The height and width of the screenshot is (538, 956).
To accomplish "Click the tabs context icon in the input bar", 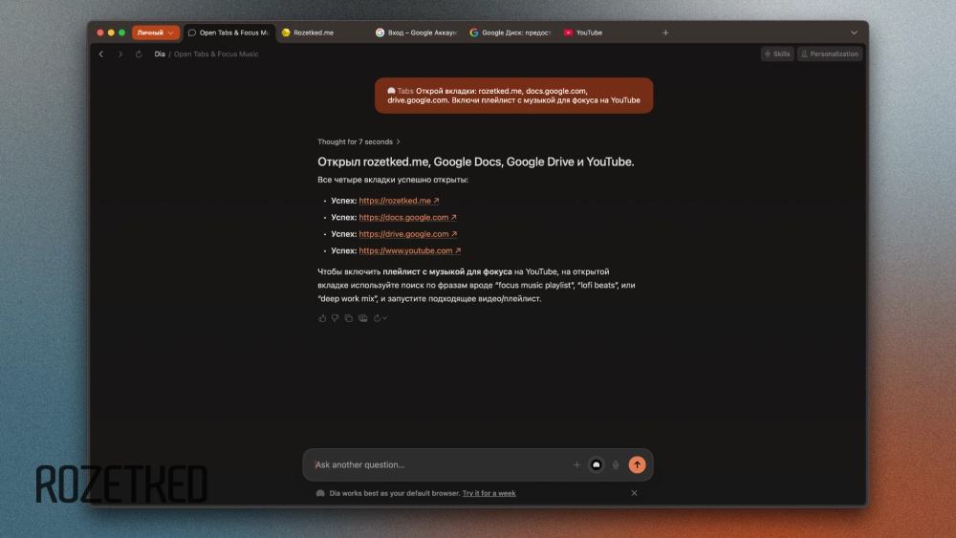I will click(x=597, y=465).
